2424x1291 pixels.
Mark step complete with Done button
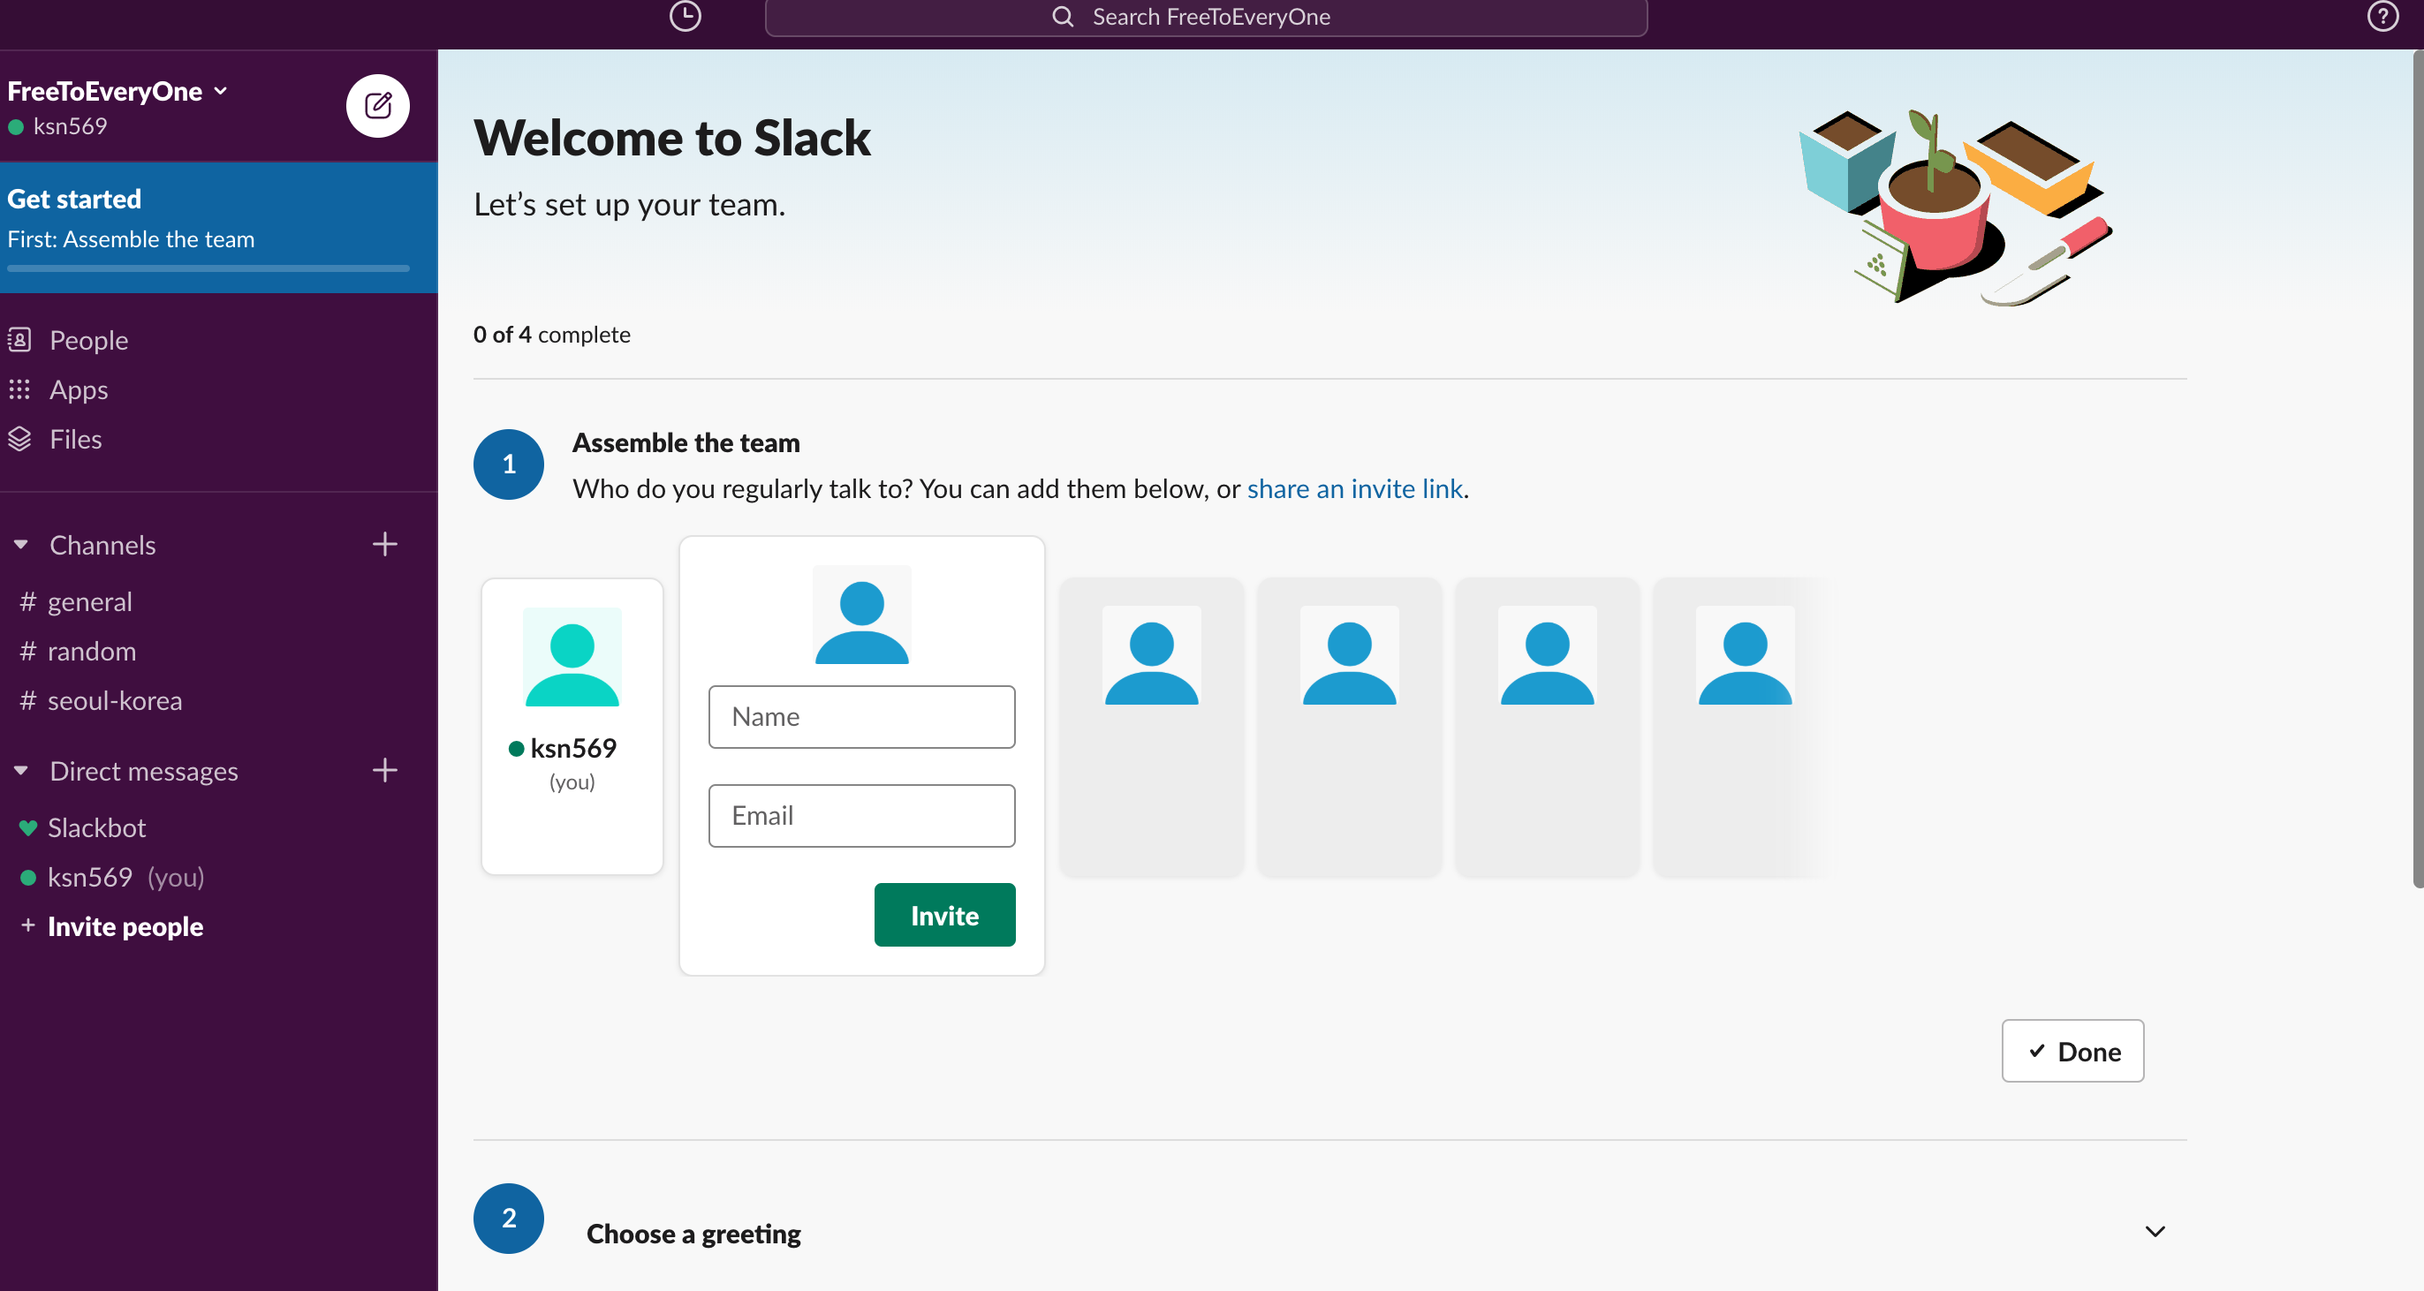point(2072,1050)
